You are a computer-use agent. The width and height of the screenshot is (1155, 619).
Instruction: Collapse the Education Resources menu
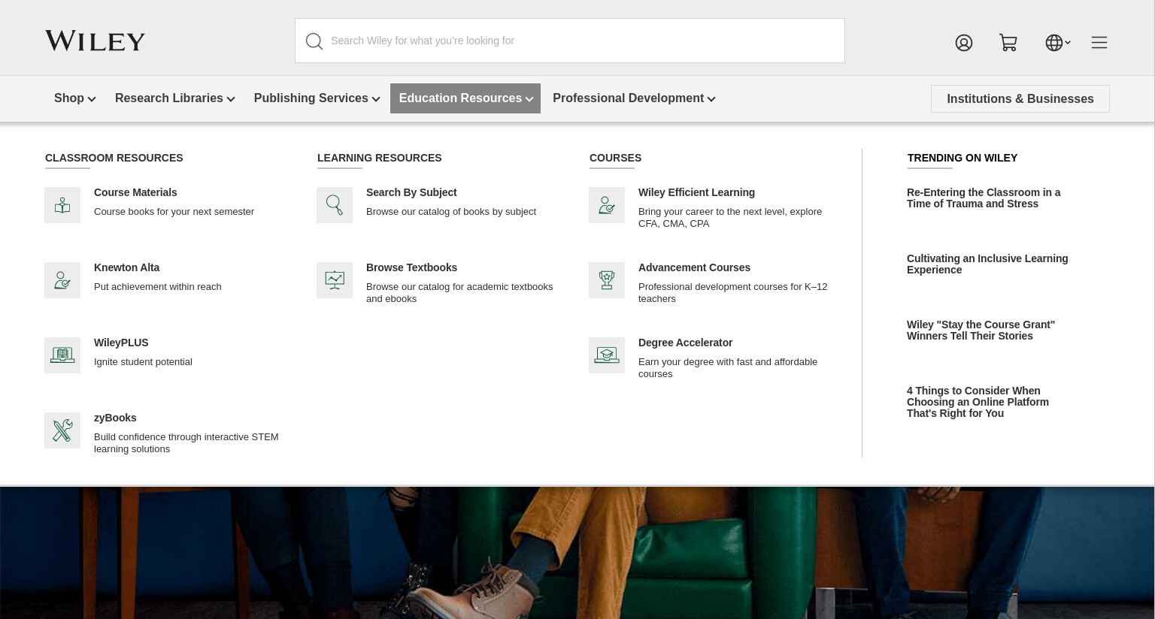(465, 98)
